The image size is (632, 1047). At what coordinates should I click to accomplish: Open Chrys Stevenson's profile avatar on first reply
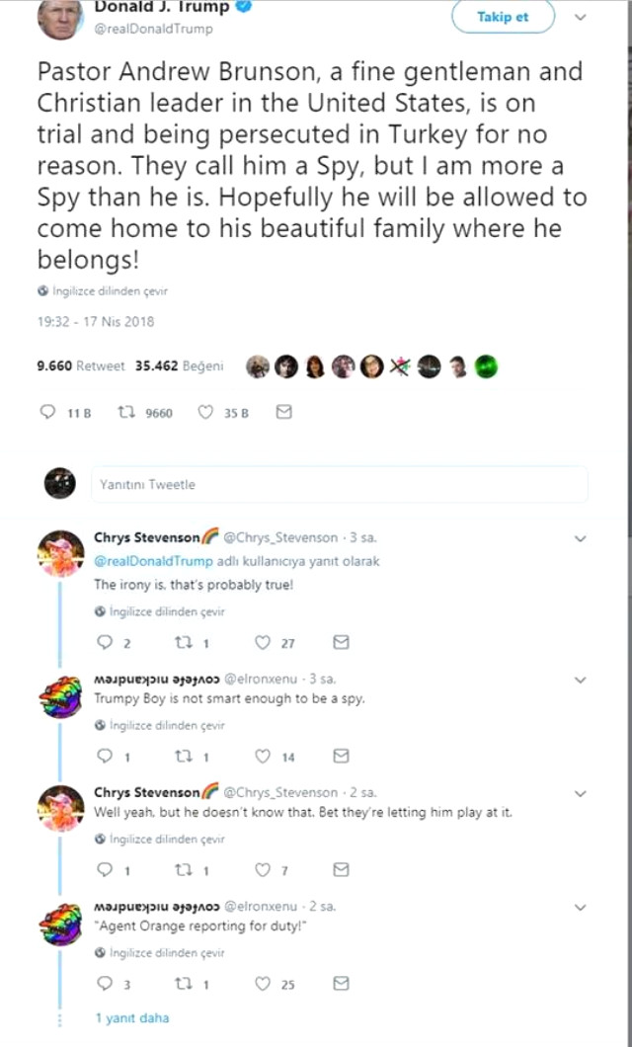pyautogui.click(x=59, y=552)
